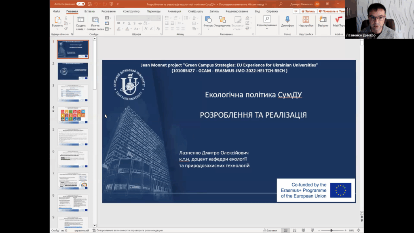Switch to reading view
Image resolution: width=414 pixels, height=233 pixels.
pyautogui.click(x=303, y=230)
